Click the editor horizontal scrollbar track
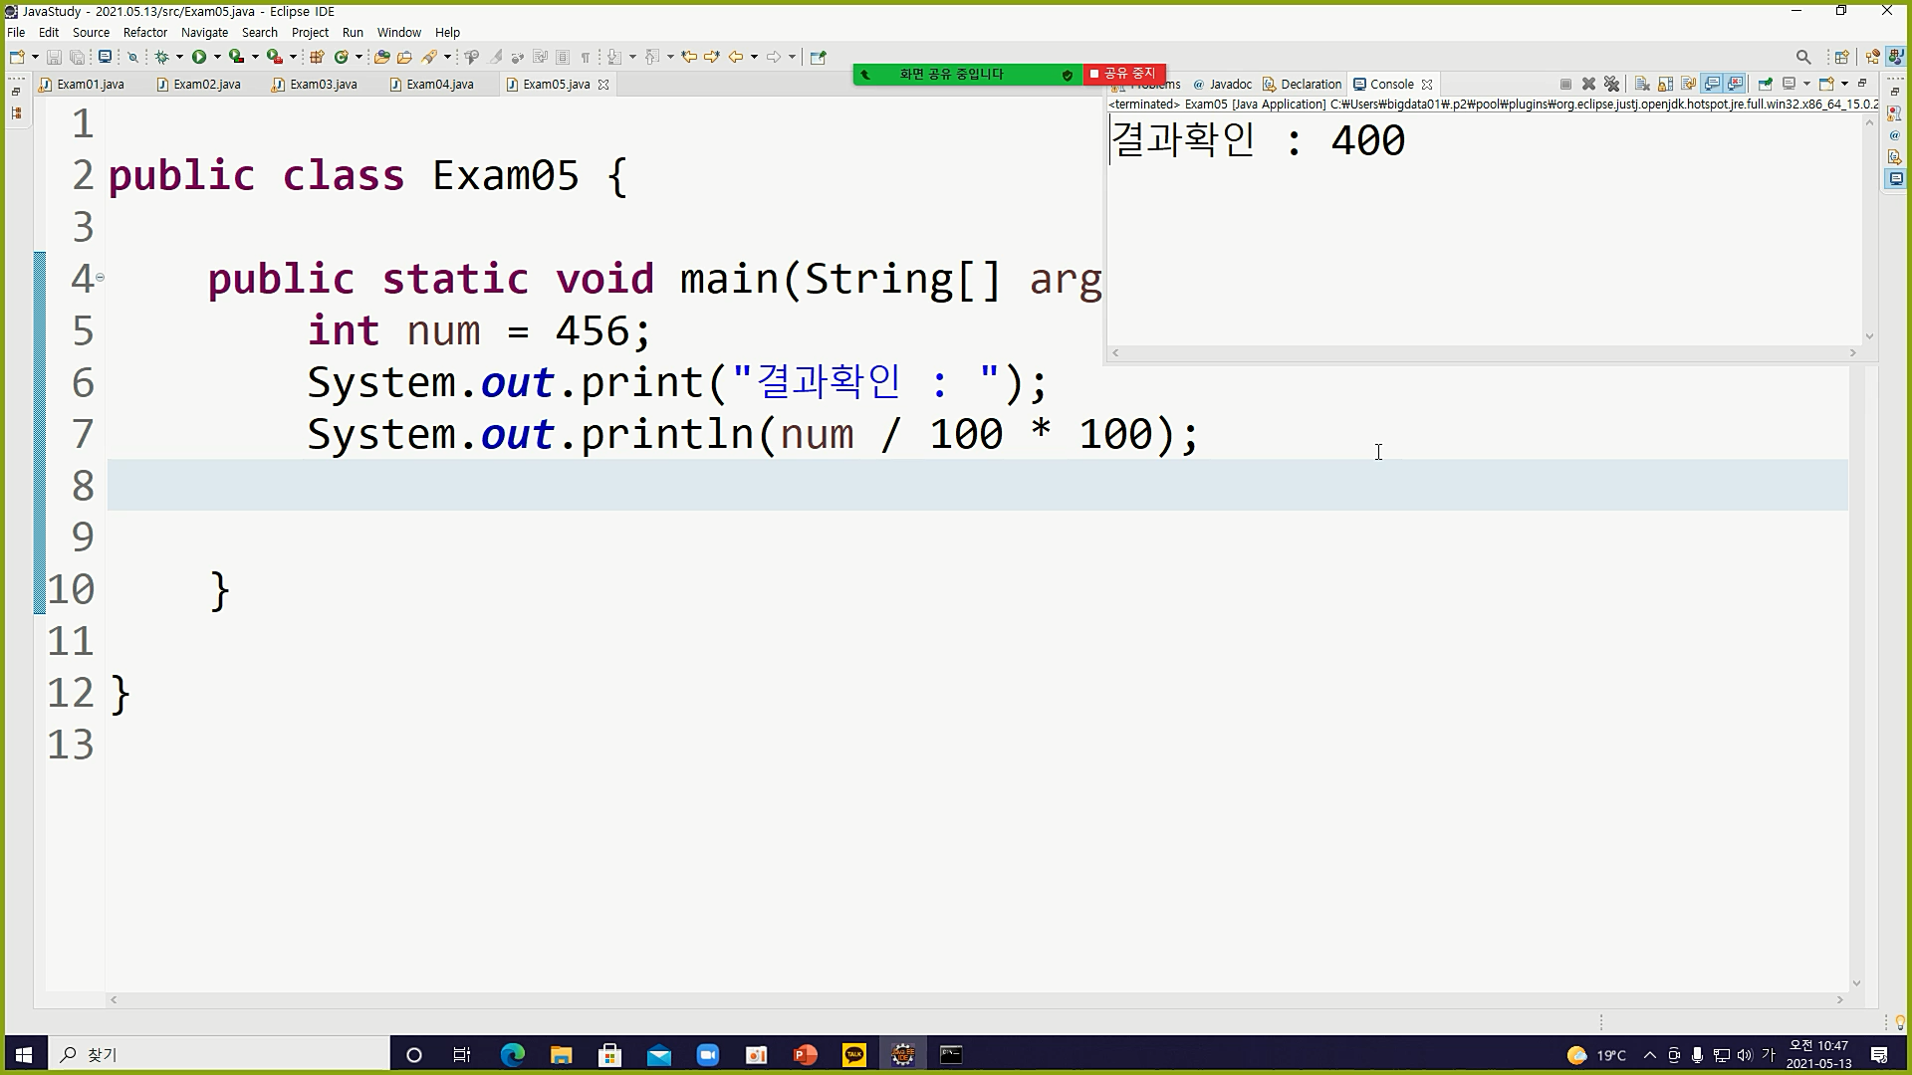The image size is (1912, 1075). coord(976,999)
